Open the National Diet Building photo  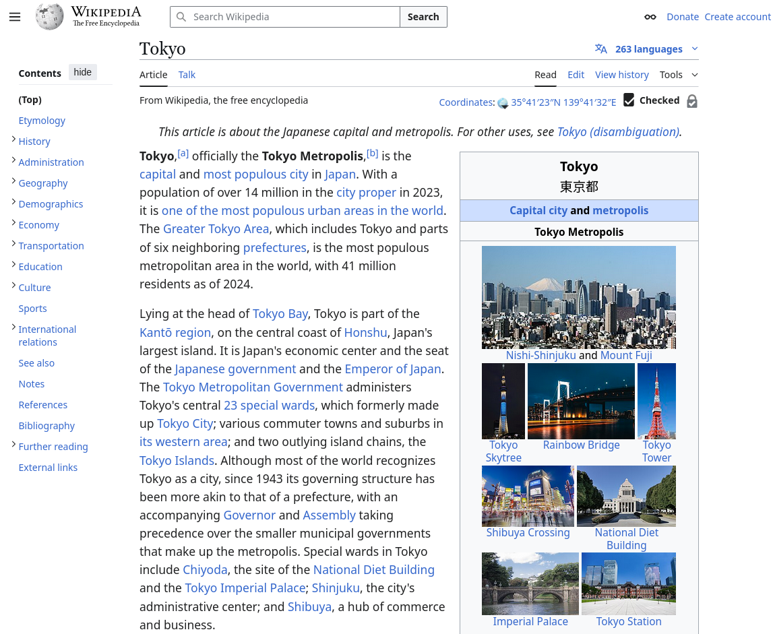coord(627,496)
